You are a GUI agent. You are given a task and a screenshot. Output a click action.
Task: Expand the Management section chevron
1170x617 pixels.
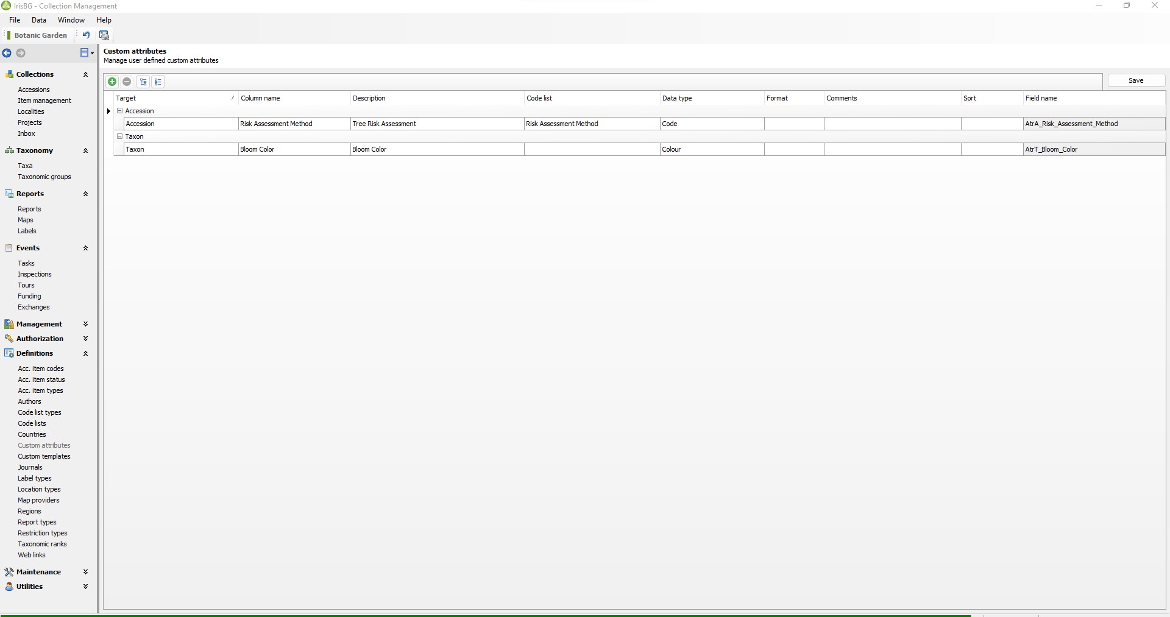(85, 324)
